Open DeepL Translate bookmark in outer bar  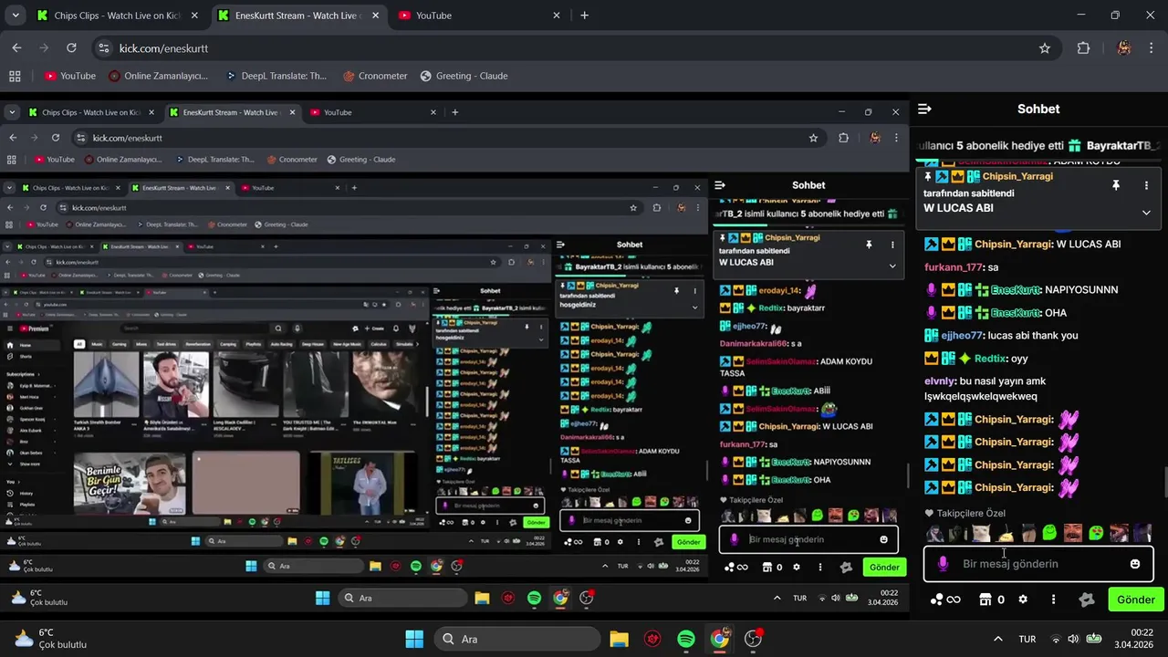276,76
